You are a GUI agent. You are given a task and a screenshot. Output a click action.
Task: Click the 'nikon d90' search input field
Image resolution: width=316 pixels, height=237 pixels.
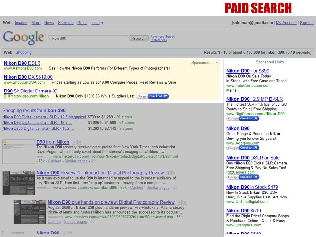88,38
